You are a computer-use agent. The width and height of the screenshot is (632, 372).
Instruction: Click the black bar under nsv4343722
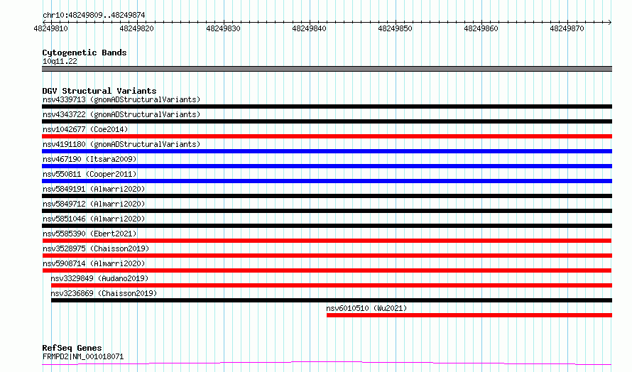[327, 121]
